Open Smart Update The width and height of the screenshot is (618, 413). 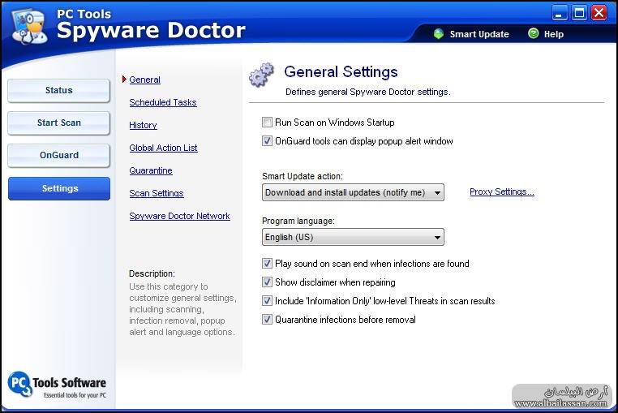click(x=479, y=34)
